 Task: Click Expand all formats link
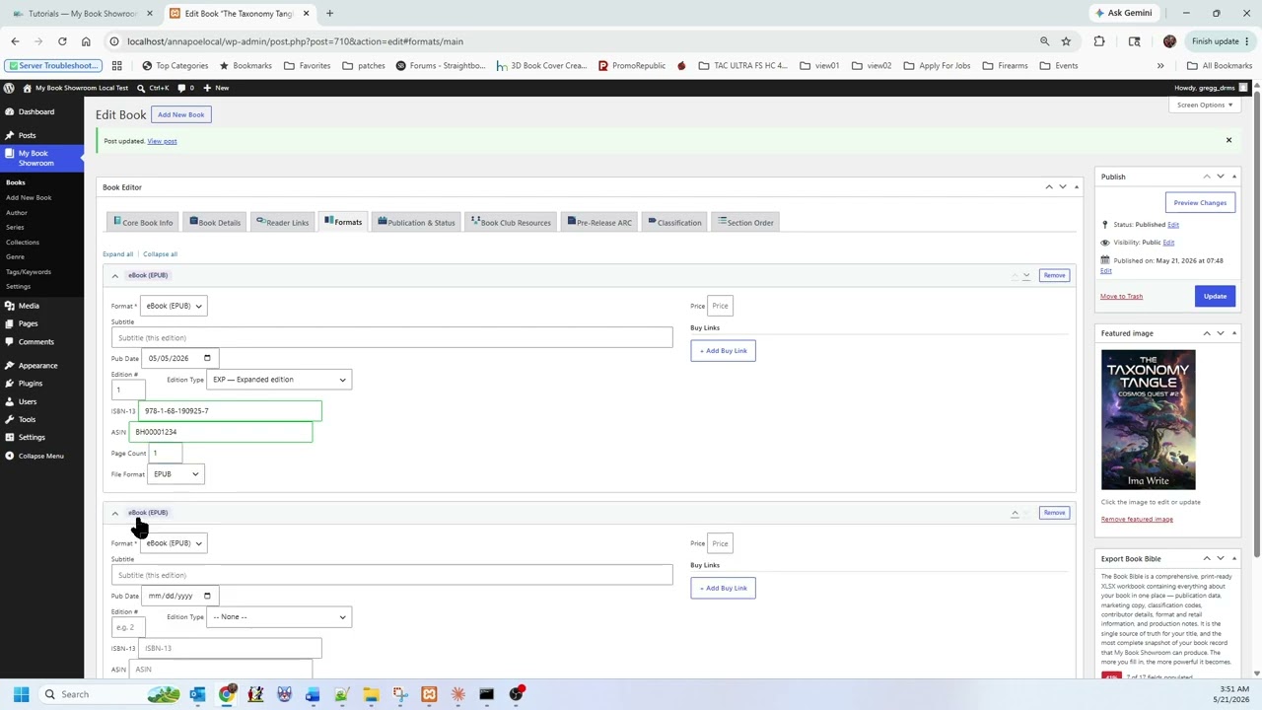[117, 254]
